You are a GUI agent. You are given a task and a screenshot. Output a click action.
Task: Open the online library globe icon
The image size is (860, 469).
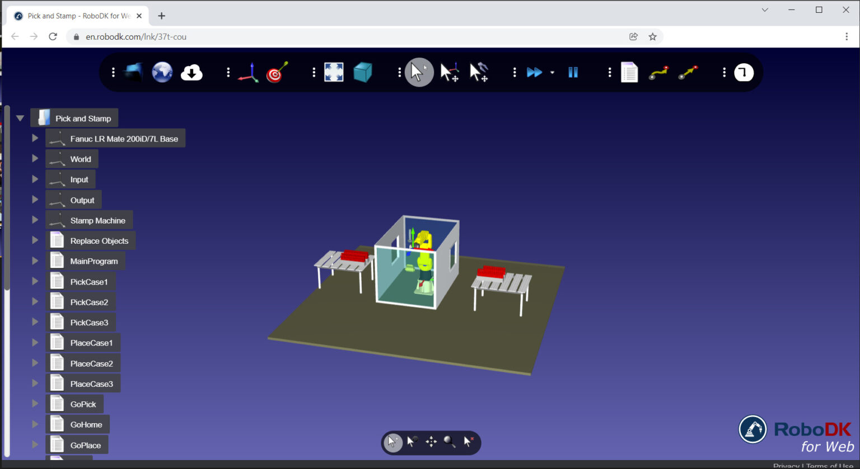162,72
